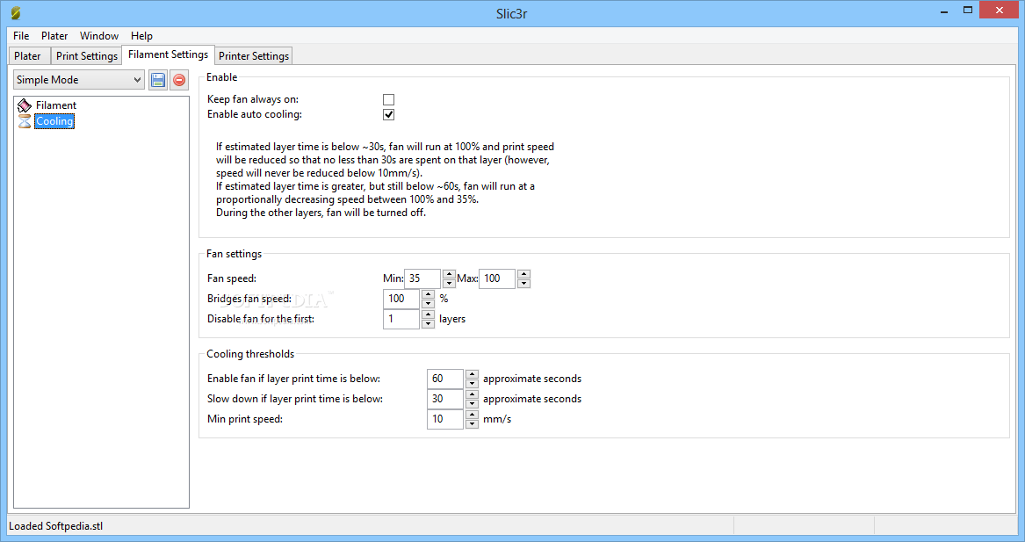Increase Min print speed using stepper arrow
The width and height of the screenshot is (1025, 542).
472,415
